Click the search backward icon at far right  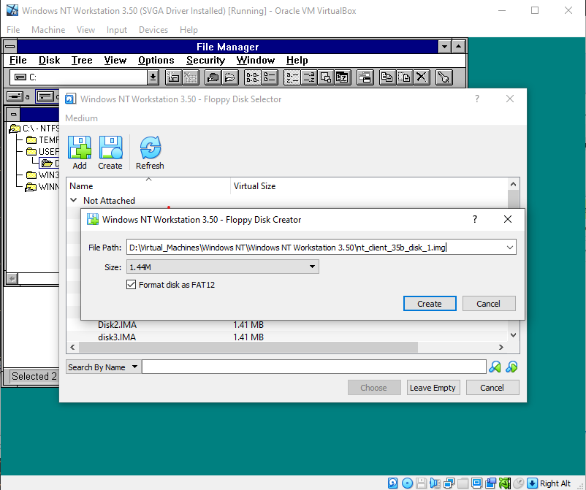coord(511,367)
